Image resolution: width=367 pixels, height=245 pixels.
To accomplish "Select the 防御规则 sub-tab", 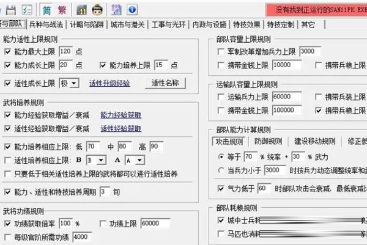I will tap(268, 141).
